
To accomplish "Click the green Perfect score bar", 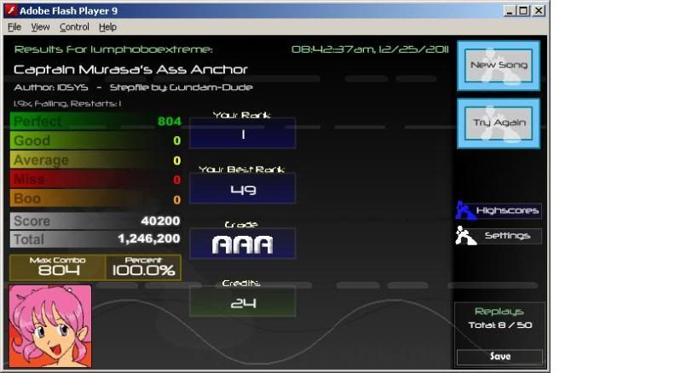I will coord(95,122).
